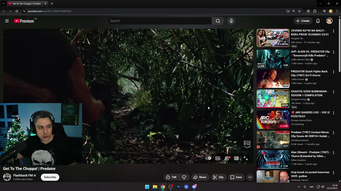Click the search magnifier button
Image resolution: width=341 pixels, height=191 pixels.
click(218, 21)
